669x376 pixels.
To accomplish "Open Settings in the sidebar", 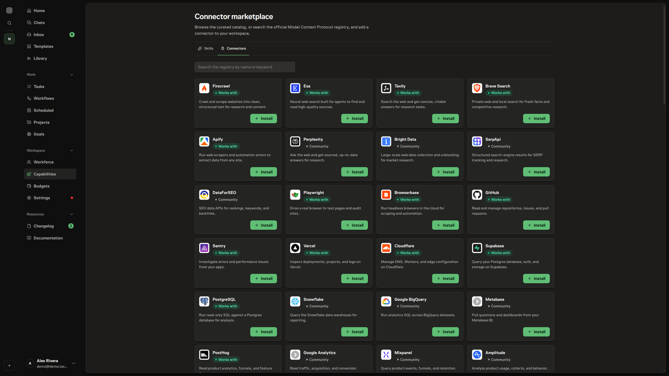I will point(50,198).
